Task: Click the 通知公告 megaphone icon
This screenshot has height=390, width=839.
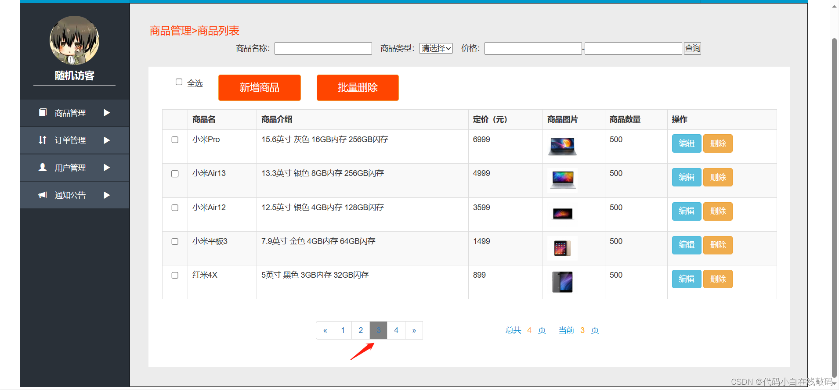Action: [43, 195]
